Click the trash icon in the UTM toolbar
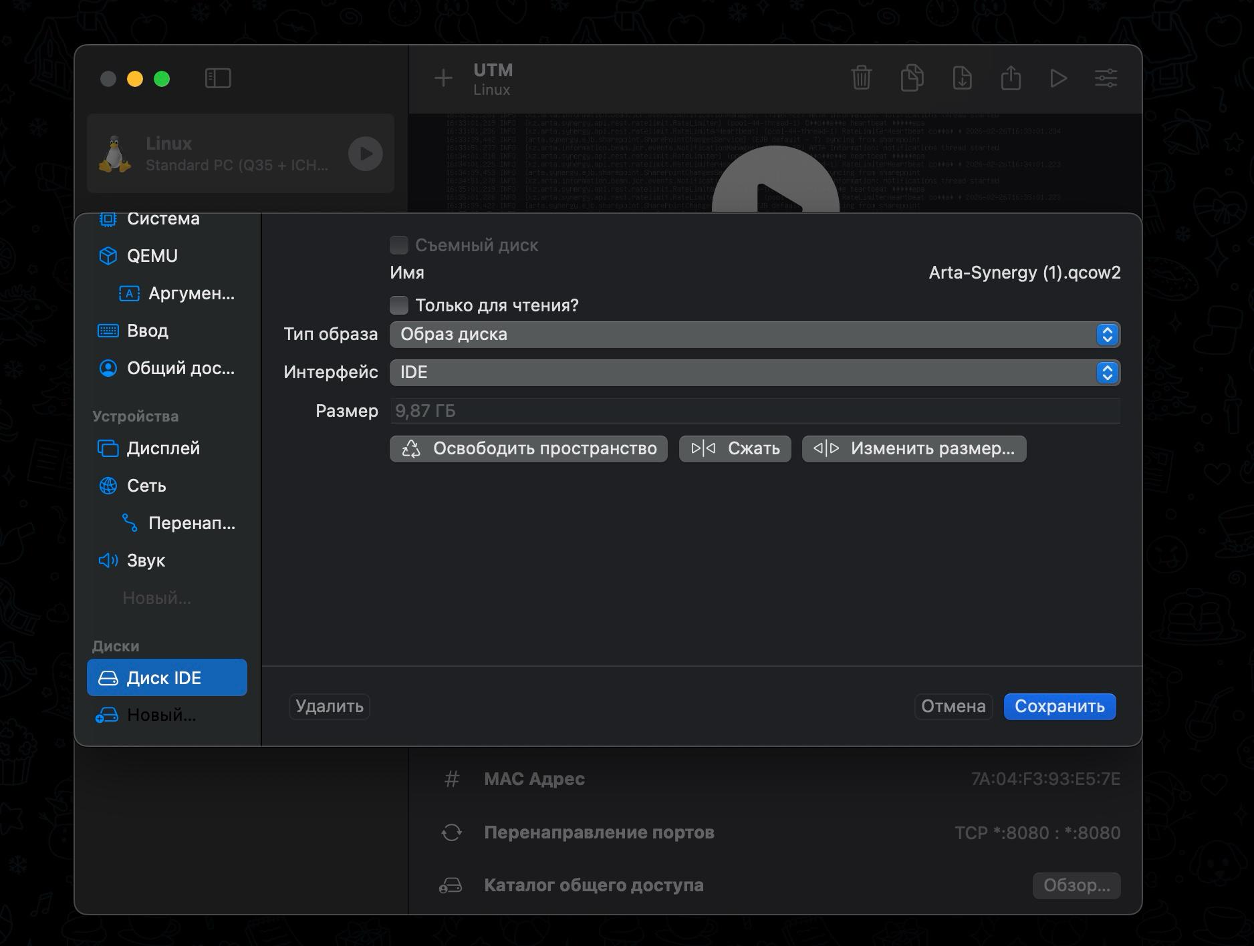1254x946 pixels. 861,78
